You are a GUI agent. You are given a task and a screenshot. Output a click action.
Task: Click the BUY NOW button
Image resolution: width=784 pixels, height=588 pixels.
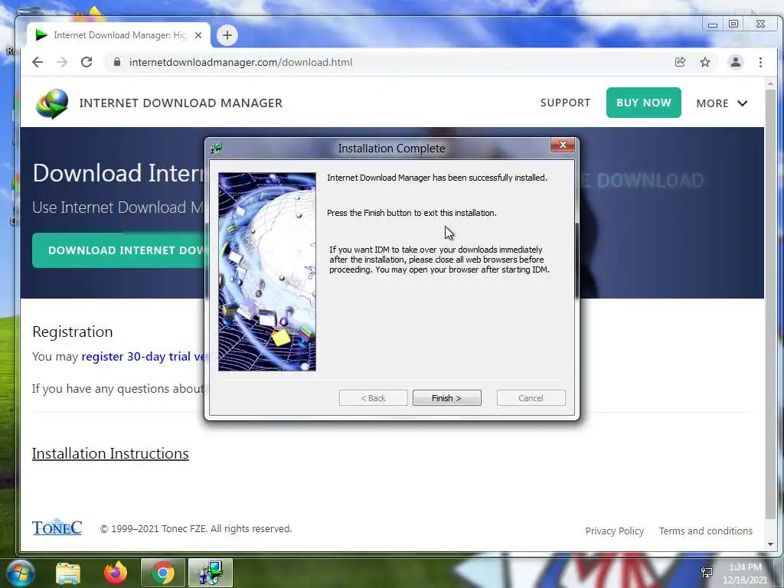(x=643, y=103)
